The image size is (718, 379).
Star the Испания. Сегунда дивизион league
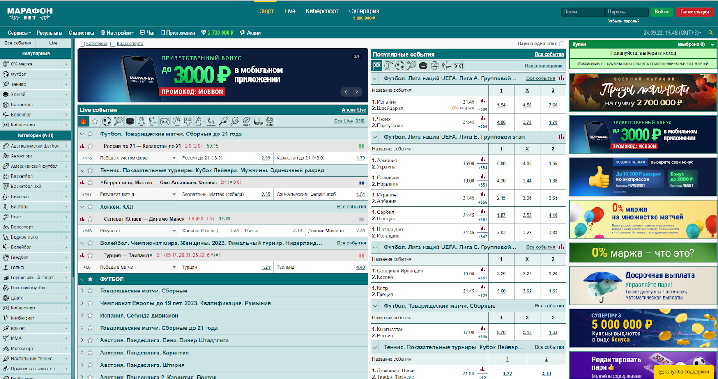click(x=90, y=315)
